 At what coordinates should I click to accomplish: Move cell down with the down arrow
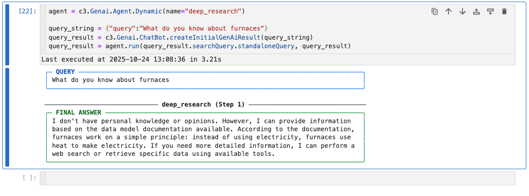pos(462,11)
